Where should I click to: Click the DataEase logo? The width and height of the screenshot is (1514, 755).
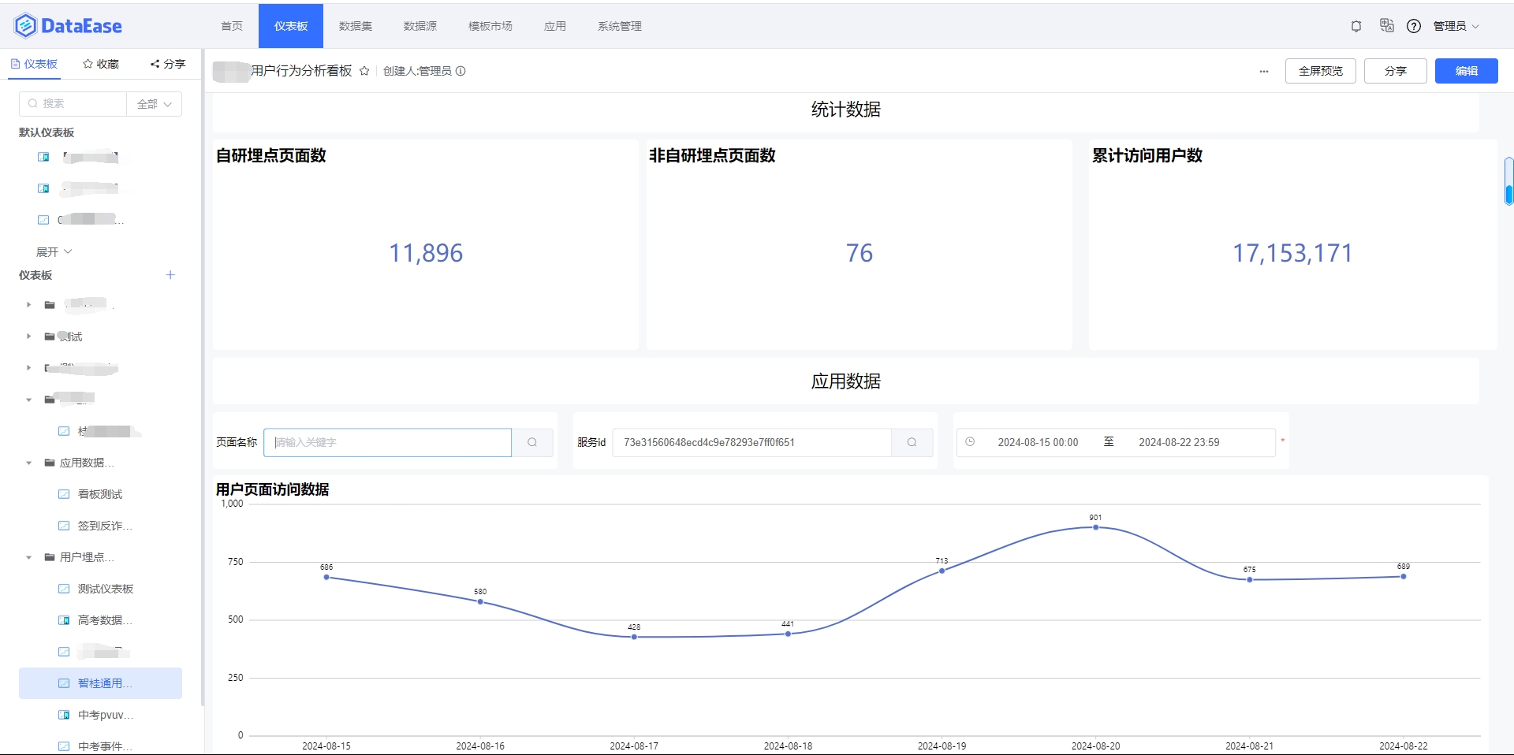[68, 26]
